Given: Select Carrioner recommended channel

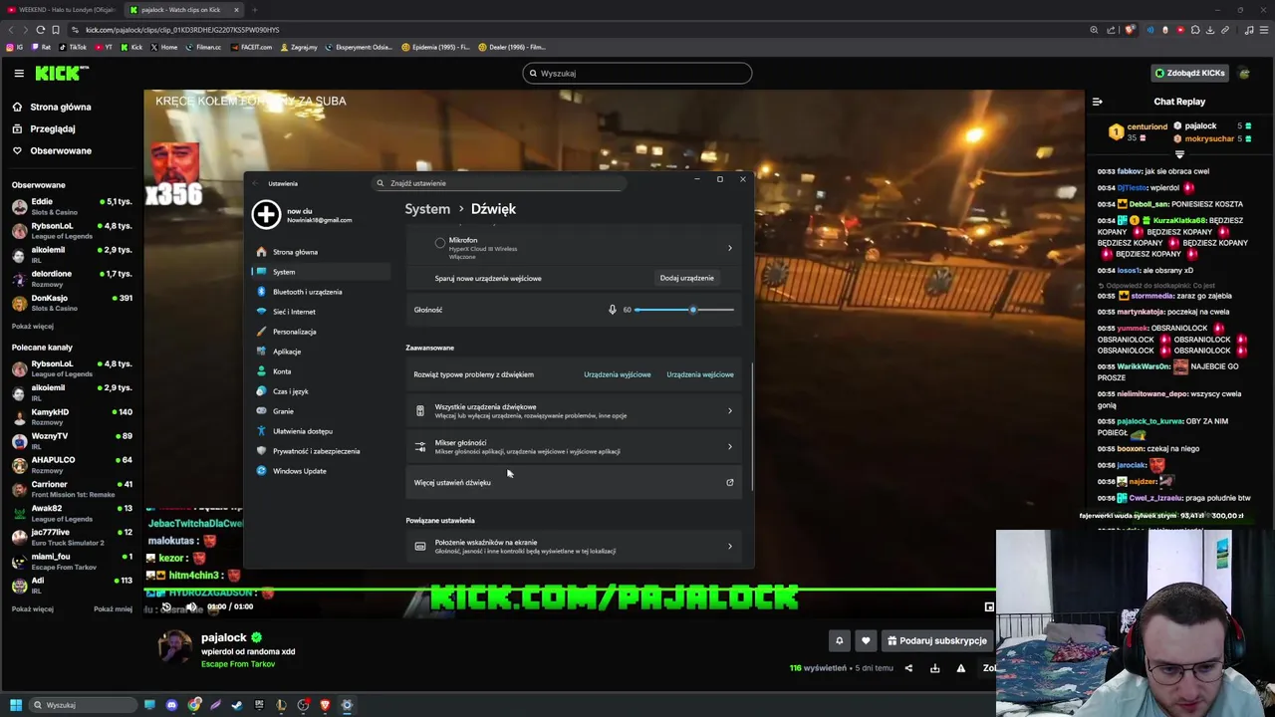Looking at the screenshot, I should click(72, 489).
